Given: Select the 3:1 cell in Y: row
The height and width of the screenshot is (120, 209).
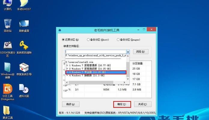Looking at the screenshot, I should click(x=77, y=90).
